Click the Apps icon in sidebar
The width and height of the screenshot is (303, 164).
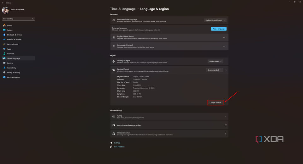point(4,49)
